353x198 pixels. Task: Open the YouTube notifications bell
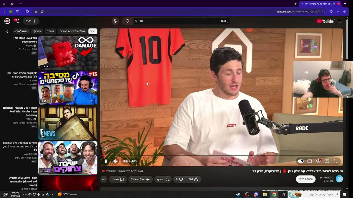click(x=17, y=21)
